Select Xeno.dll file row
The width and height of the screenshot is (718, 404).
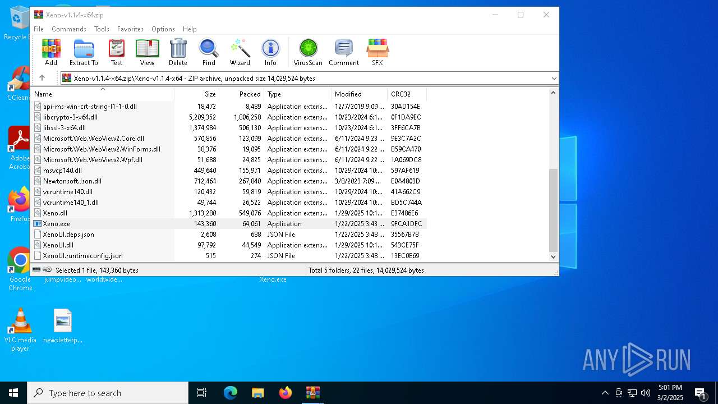[229, 213]
